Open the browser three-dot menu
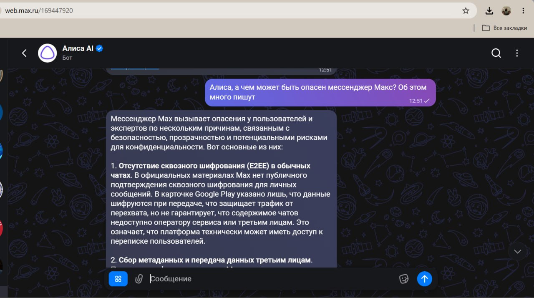The height and width of the screenshot is (298, 534). [x=523, y=11]
